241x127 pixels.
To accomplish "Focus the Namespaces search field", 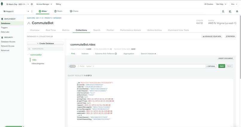I will tap(45, 49).
